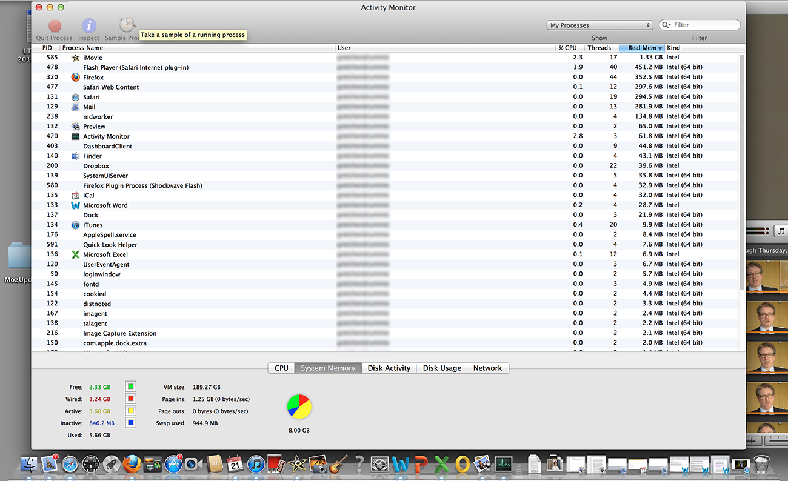Open Launchpad rocket icon in the Dock
This screenshot has height=481, width=788.
[x=111, y=465]
